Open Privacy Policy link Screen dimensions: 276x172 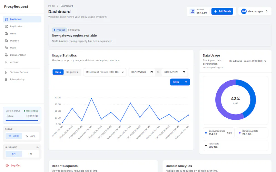pyautogui.click(x=22, y=79)
